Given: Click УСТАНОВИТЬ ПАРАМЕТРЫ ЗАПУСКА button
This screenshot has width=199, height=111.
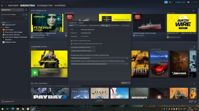Looking at the screenshot, I should coord(83,47).
